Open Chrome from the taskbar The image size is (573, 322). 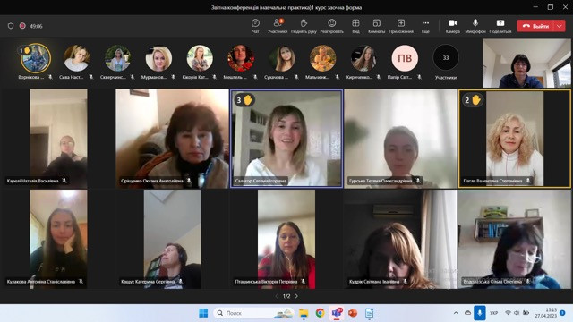pos(321,313)
